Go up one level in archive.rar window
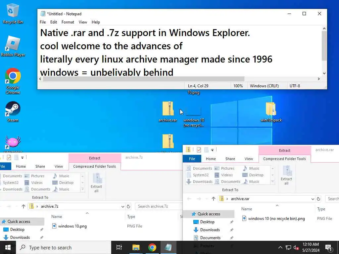Image resolution: width=339 pixels, height=254 pixels. pos(214,199)
